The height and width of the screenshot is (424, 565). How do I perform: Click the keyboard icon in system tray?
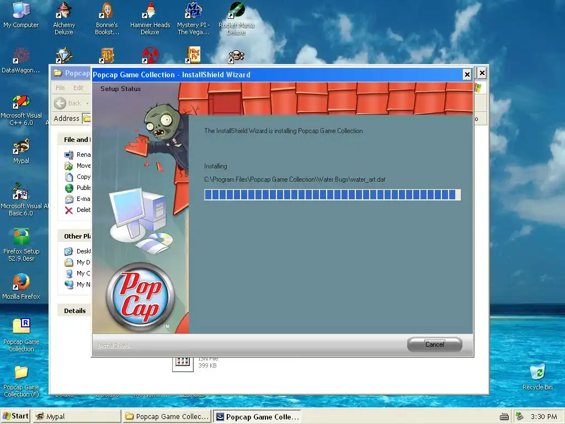point(504,417)
